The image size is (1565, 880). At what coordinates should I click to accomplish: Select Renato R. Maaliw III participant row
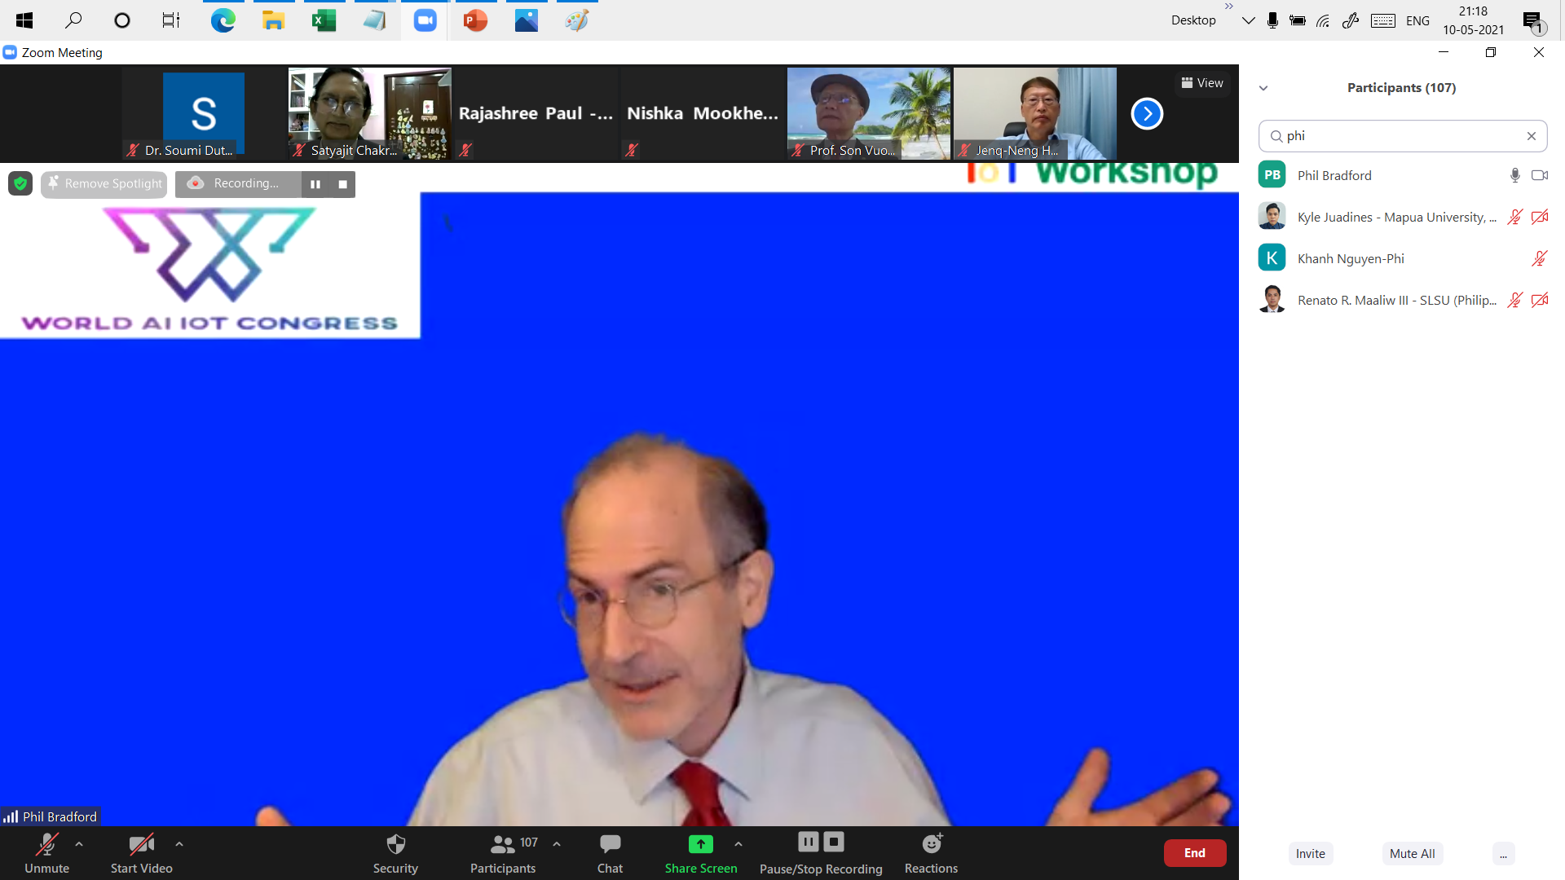click(1403, 300)
